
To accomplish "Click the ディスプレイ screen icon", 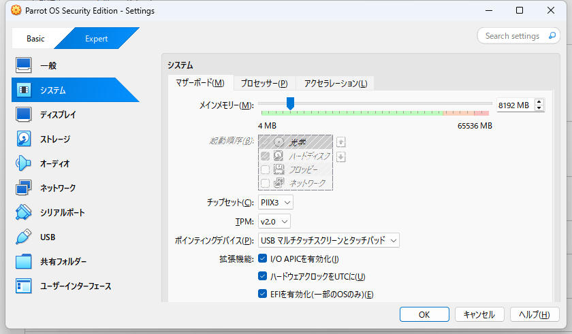I will 24,114.
